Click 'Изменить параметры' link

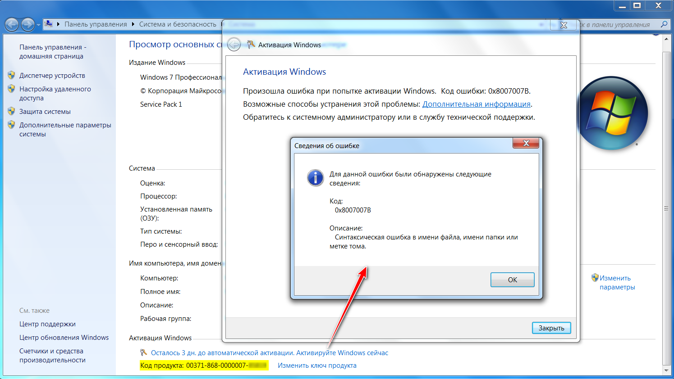click(617, 283)
